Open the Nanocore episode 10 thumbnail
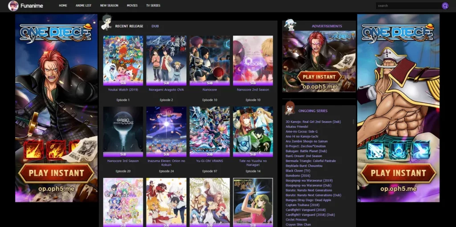This screenshot has width=456, height=227. [210, 61]
